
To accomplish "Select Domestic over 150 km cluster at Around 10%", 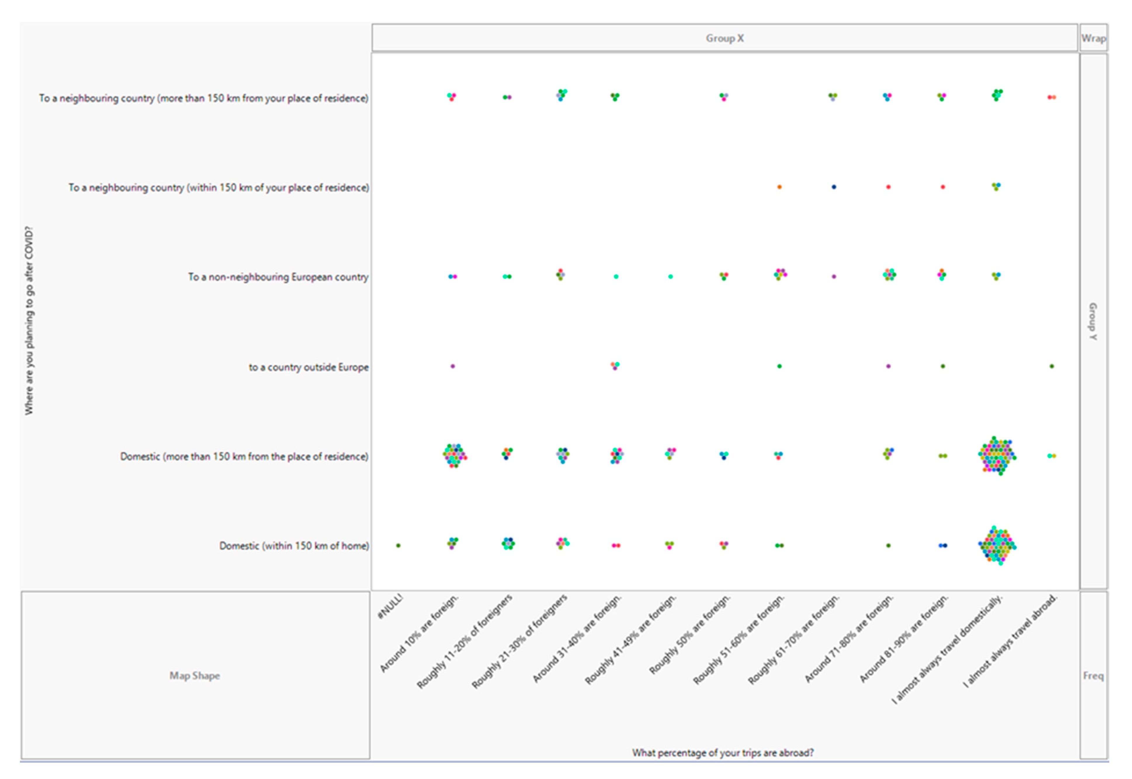I will 454,455.
